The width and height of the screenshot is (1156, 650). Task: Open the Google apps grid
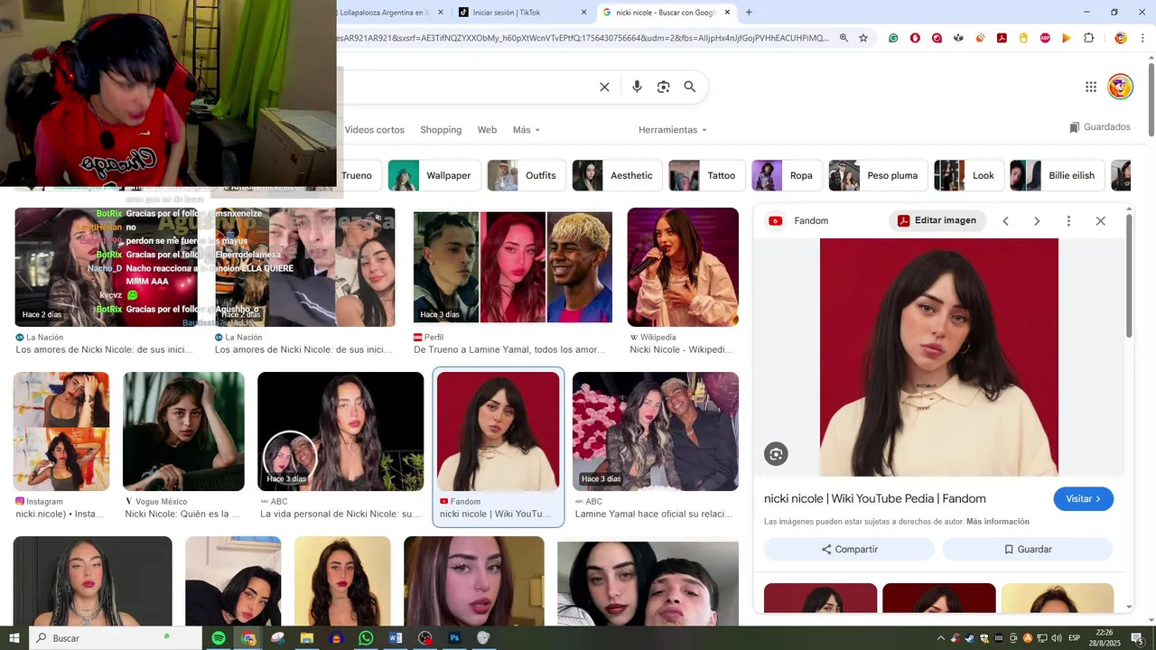tap(1091, 87)
